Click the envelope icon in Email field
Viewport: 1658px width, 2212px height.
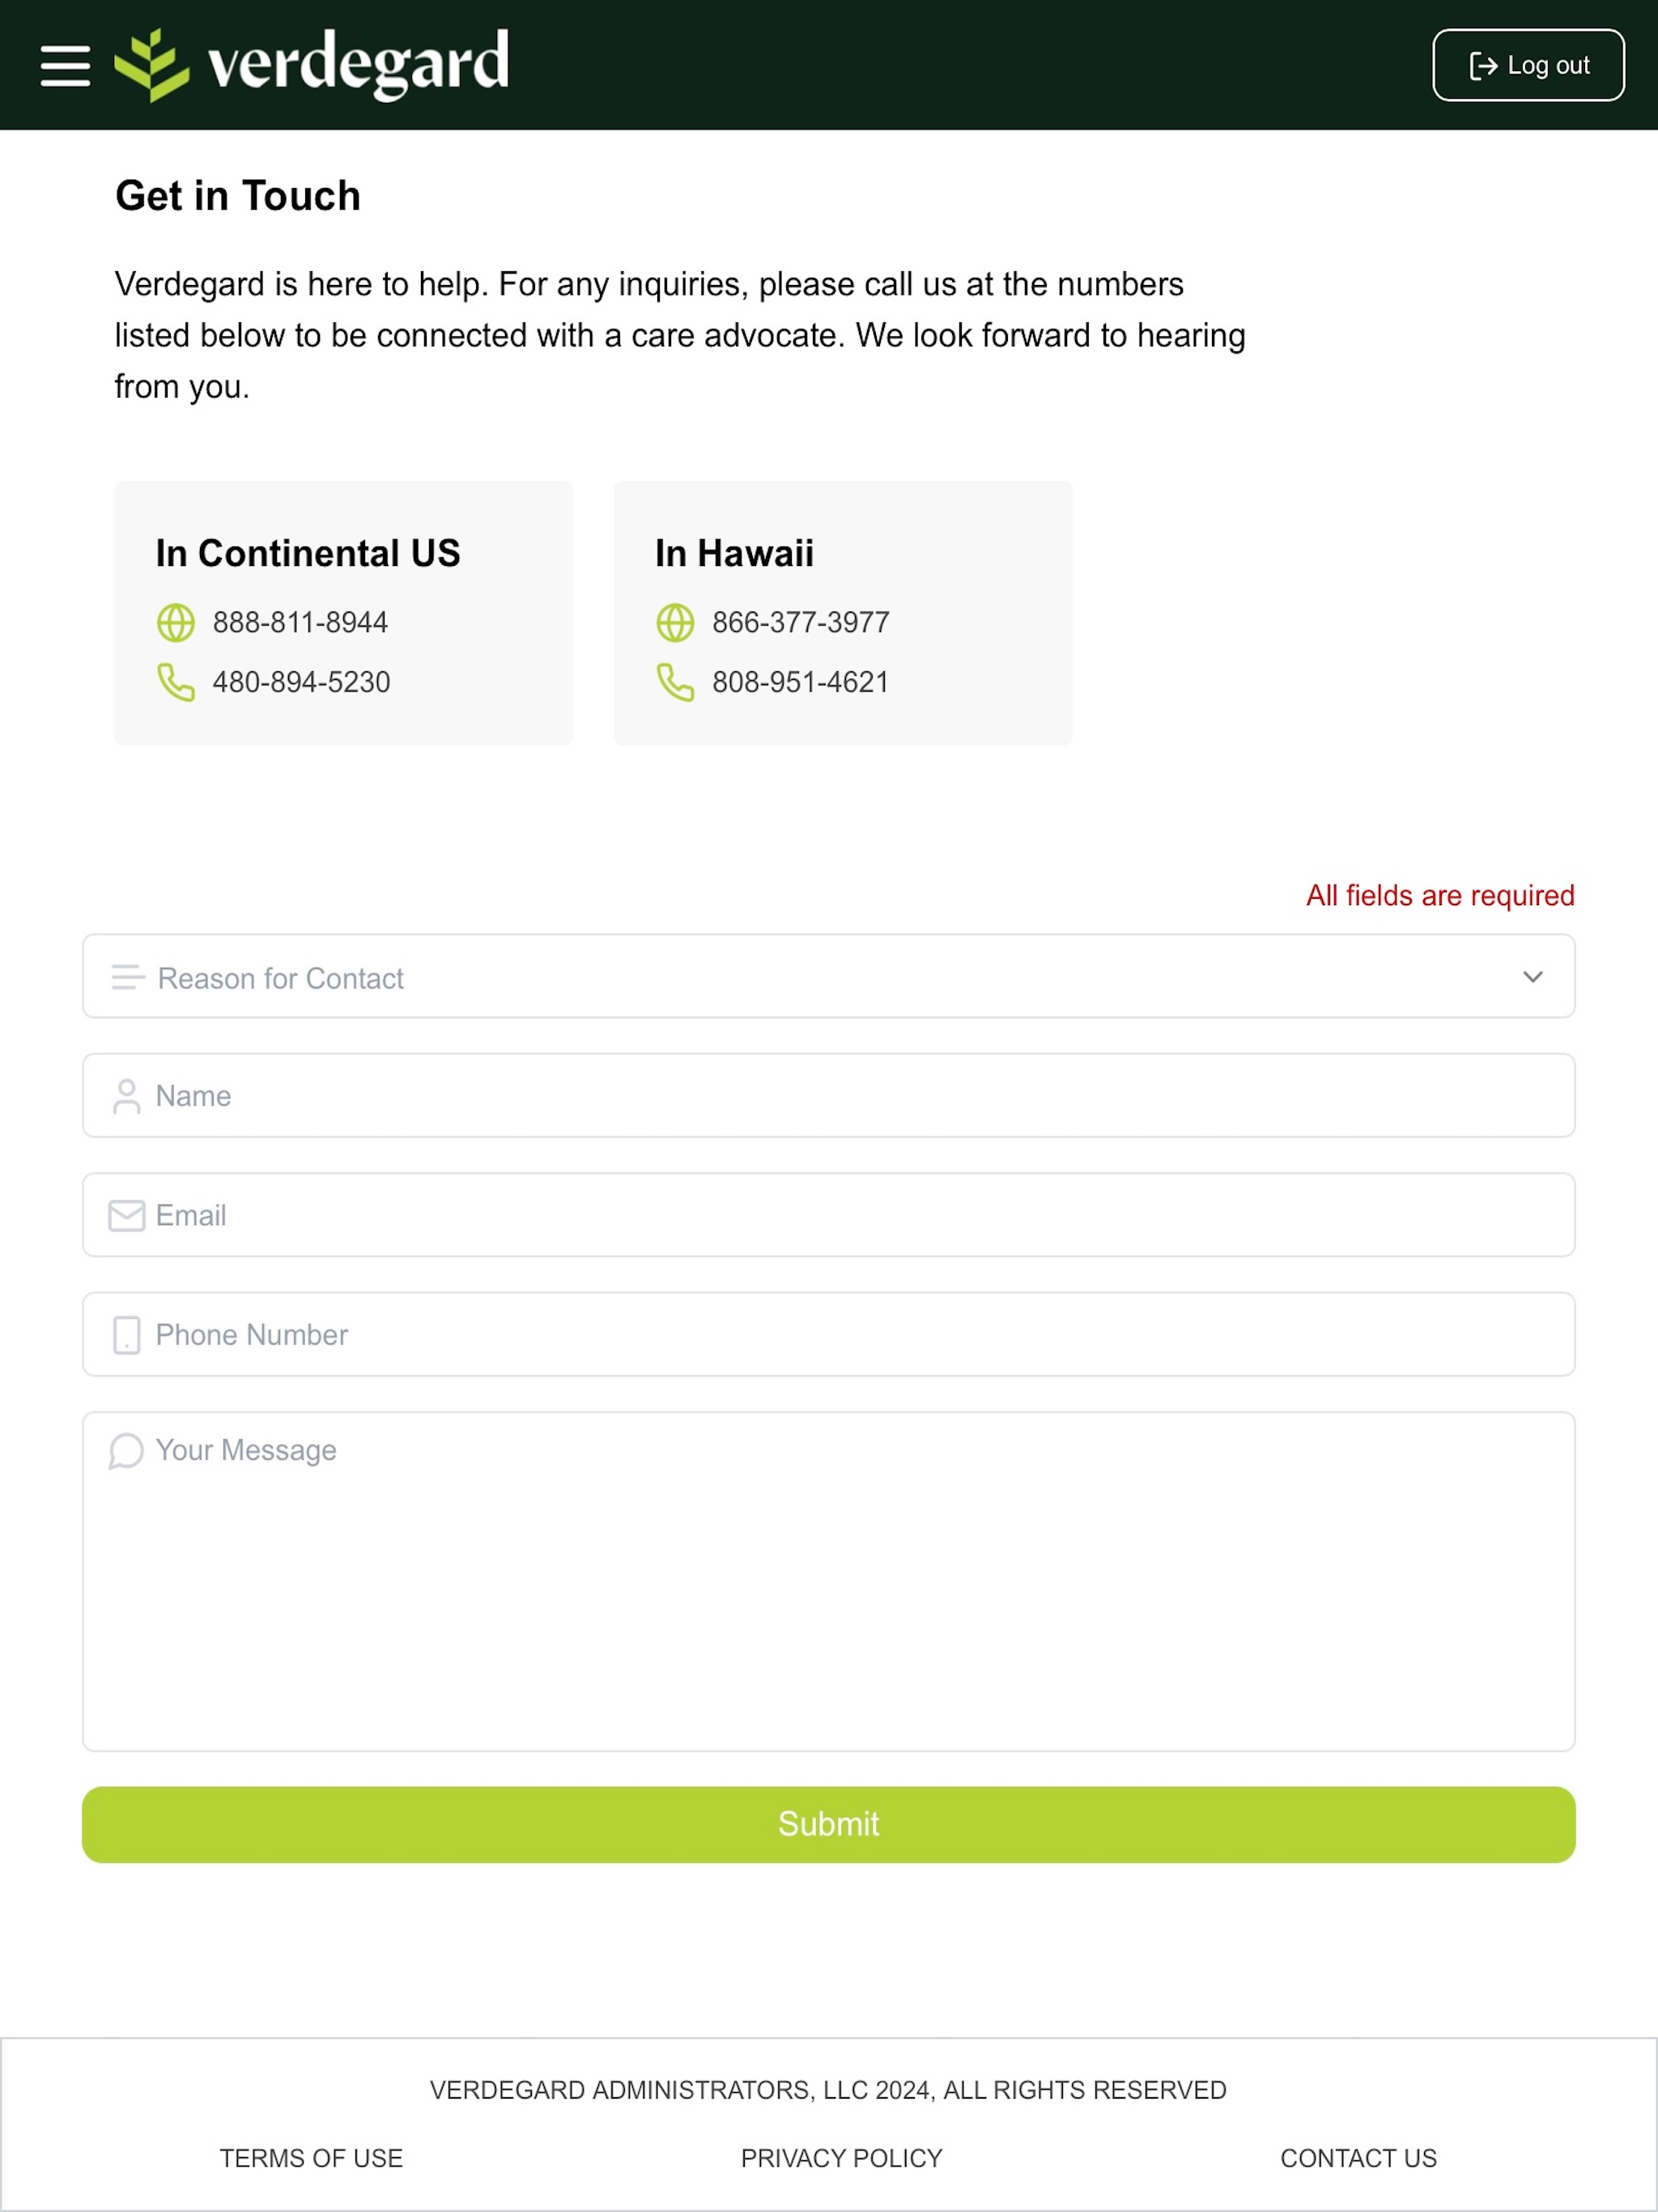pos(127,1215)
